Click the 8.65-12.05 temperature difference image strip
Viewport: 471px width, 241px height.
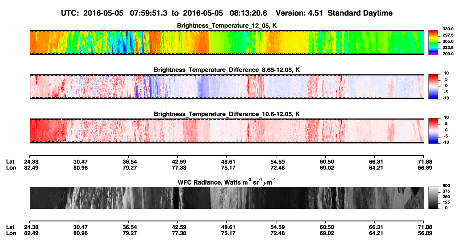(226, 86)
